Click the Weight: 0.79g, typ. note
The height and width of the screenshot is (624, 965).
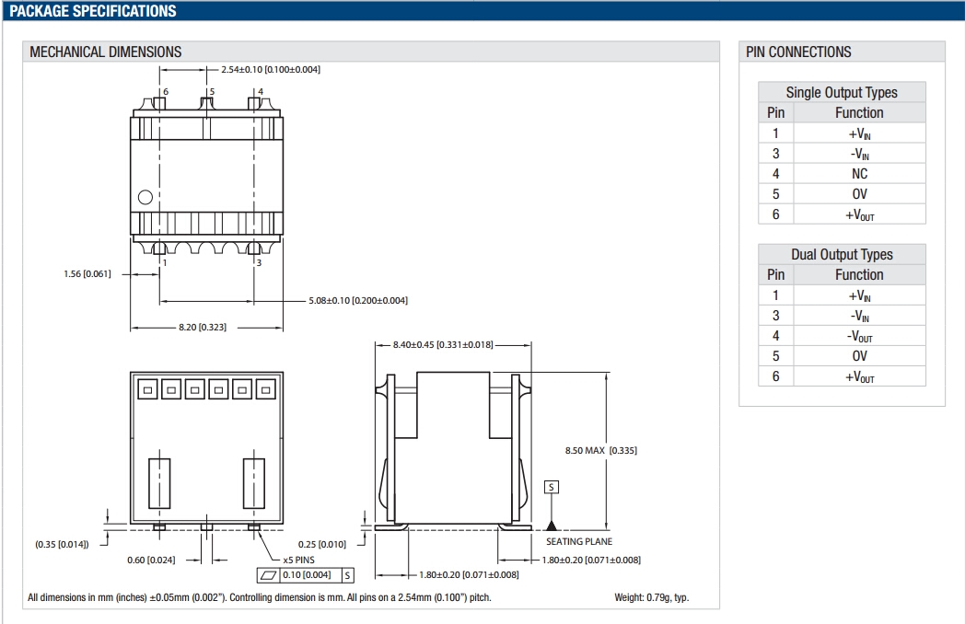pyautogui.click(x=651, y=597)
